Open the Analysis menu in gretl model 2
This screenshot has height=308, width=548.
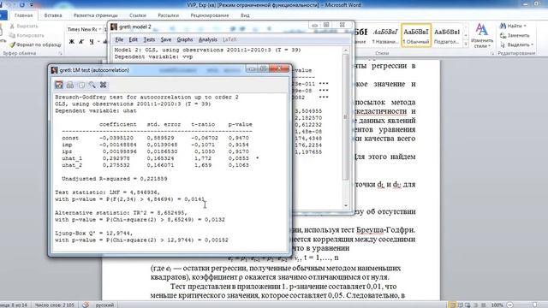pos(208,39)
